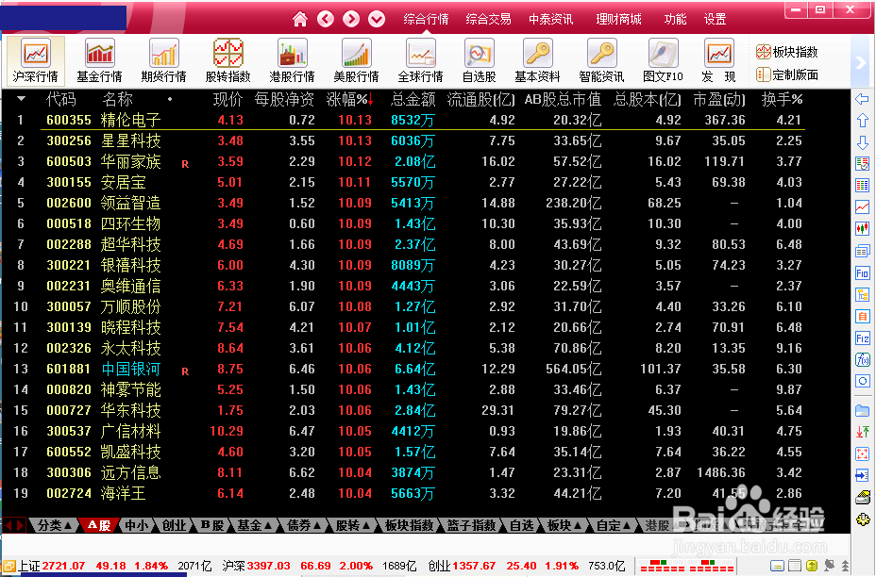Image resolution: width=876 pixels, height=577 pixels.
Task: Sort by 市盈(动) column header
Action: (719, 99)
